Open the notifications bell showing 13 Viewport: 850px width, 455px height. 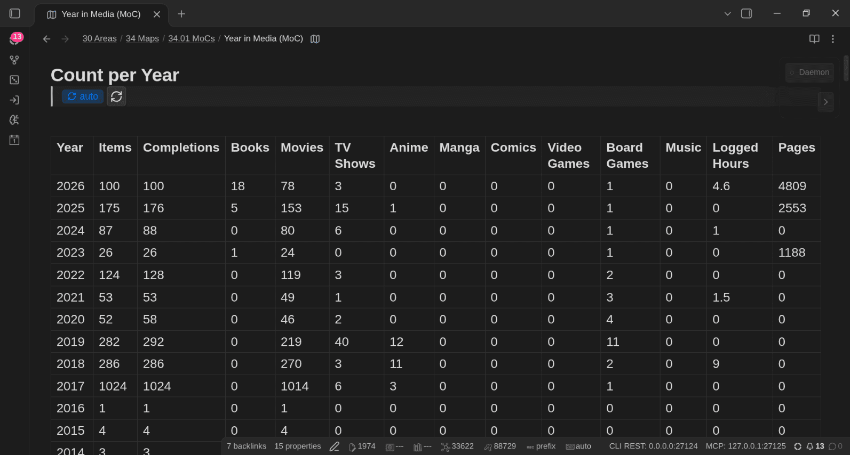click(x=815, y=446)
